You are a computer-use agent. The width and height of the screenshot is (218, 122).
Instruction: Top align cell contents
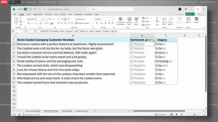pos(58,19)
